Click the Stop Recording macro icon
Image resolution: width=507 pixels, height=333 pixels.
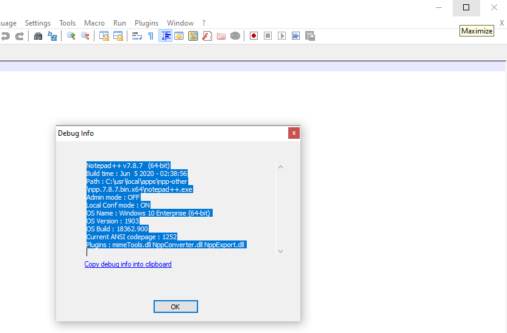point(268,36)
